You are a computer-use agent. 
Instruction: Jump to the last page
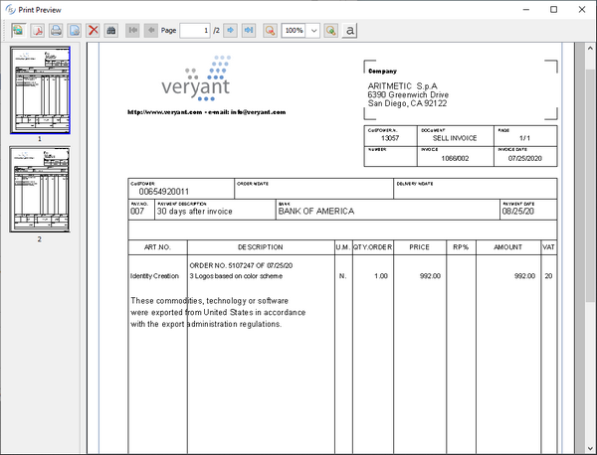pyautogui.click(x=249, y=30)
